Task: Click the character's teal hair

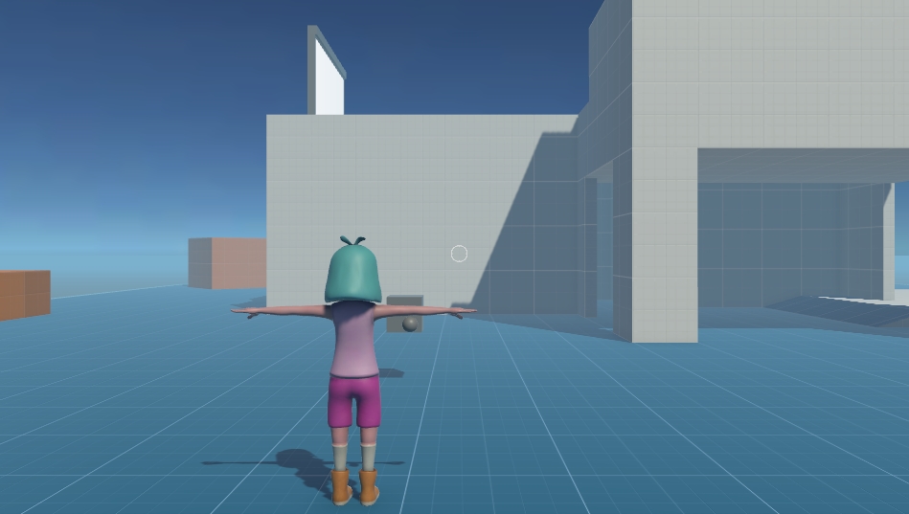Action: point(353,275)
